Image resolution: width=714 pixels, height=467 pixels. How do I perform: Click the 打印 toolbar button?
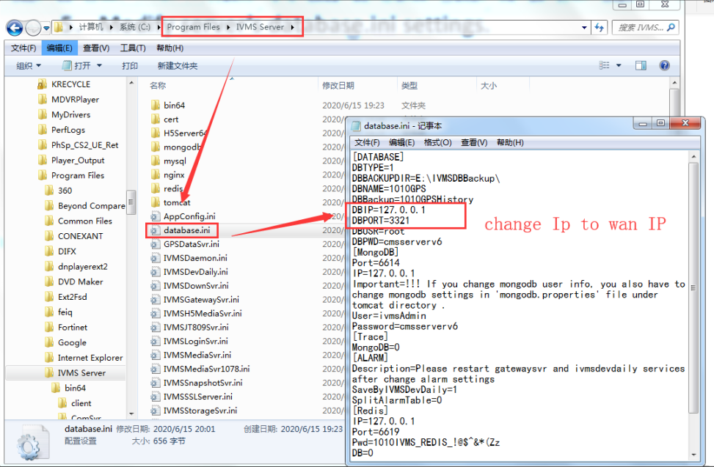[x=130, y=66]
